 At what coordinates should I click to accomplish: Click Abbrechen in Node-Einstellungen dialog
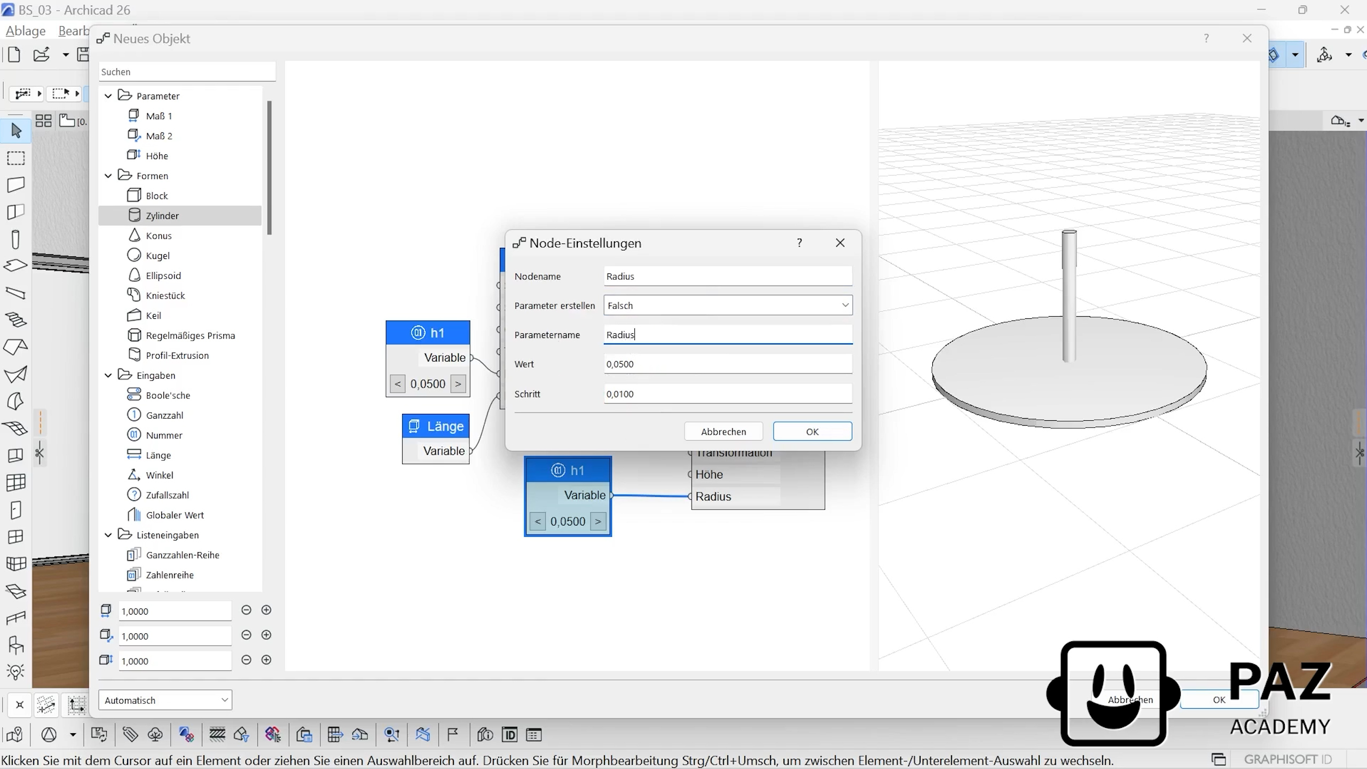[724, 431]
